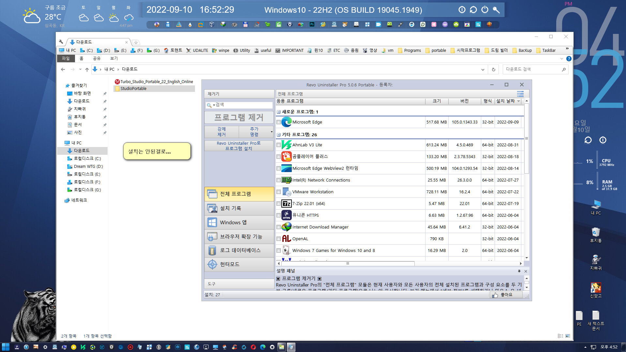Click the 곰플레이어 플러스 icon

click(286, 156)
